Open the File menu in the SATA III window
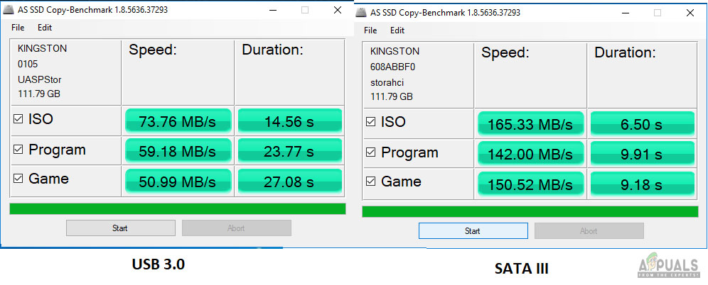This screenshot has height=285, width=708. (x=370, y=30)
